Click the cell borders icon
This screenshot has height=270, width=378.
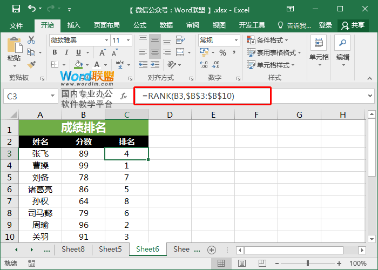pyautogui.click(x=55, y=65)
